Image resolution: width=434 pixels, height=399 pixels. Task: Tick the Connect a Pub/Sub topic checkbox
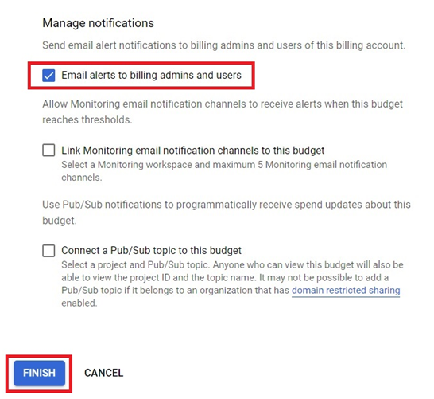tap(48, 251)
